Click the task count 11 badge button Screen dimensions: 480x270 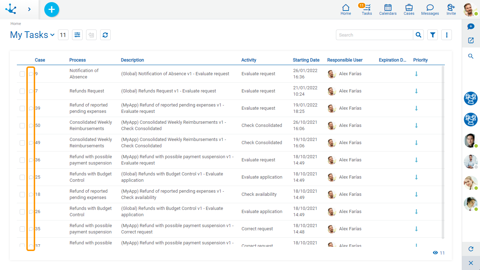(63, 35)
